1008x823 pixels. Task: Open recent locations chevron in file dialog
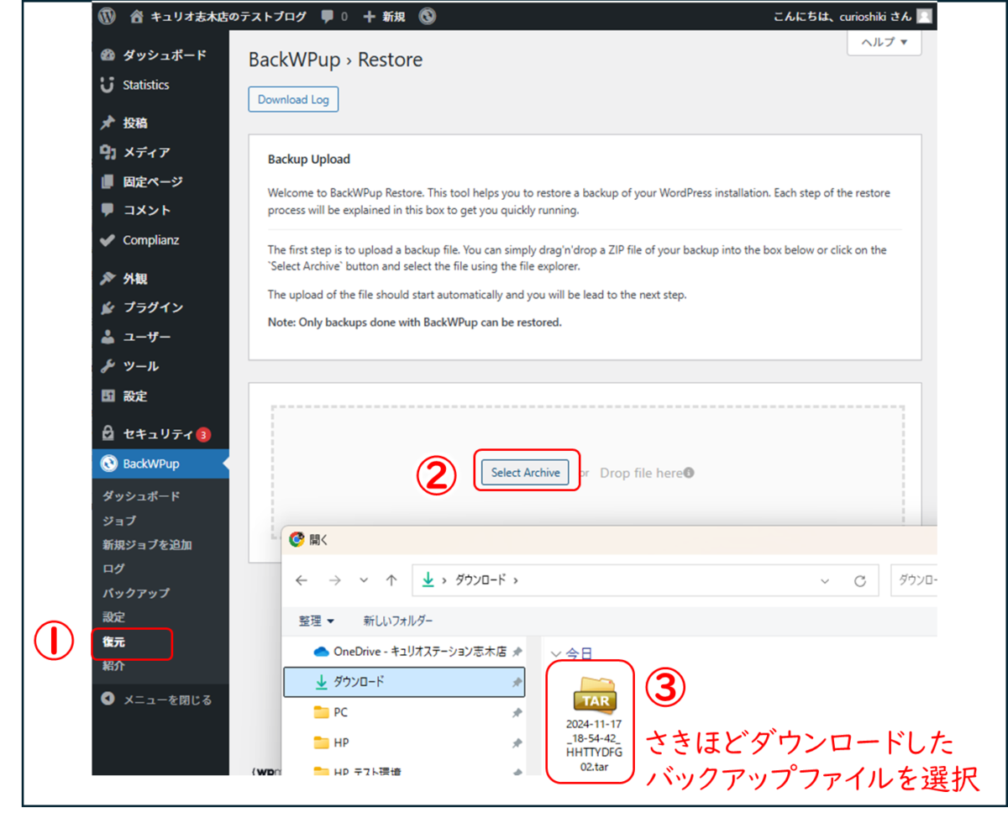(x=364, y=580)
